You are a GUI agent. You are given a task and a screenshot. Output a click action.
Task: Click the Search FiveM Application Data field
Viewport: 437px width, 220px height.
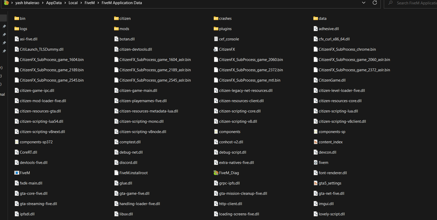point(410,3)
